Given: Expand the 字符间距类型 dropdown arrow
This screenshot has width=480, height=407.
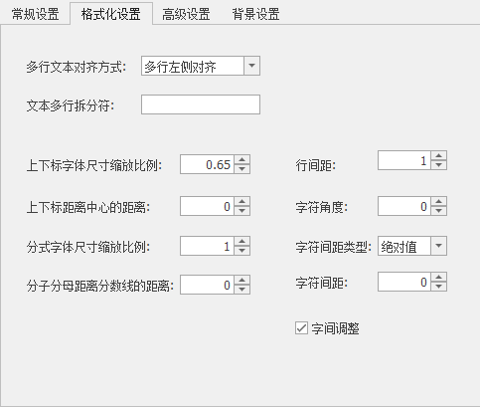Looking at the screenshot, I should coord(438,246).
